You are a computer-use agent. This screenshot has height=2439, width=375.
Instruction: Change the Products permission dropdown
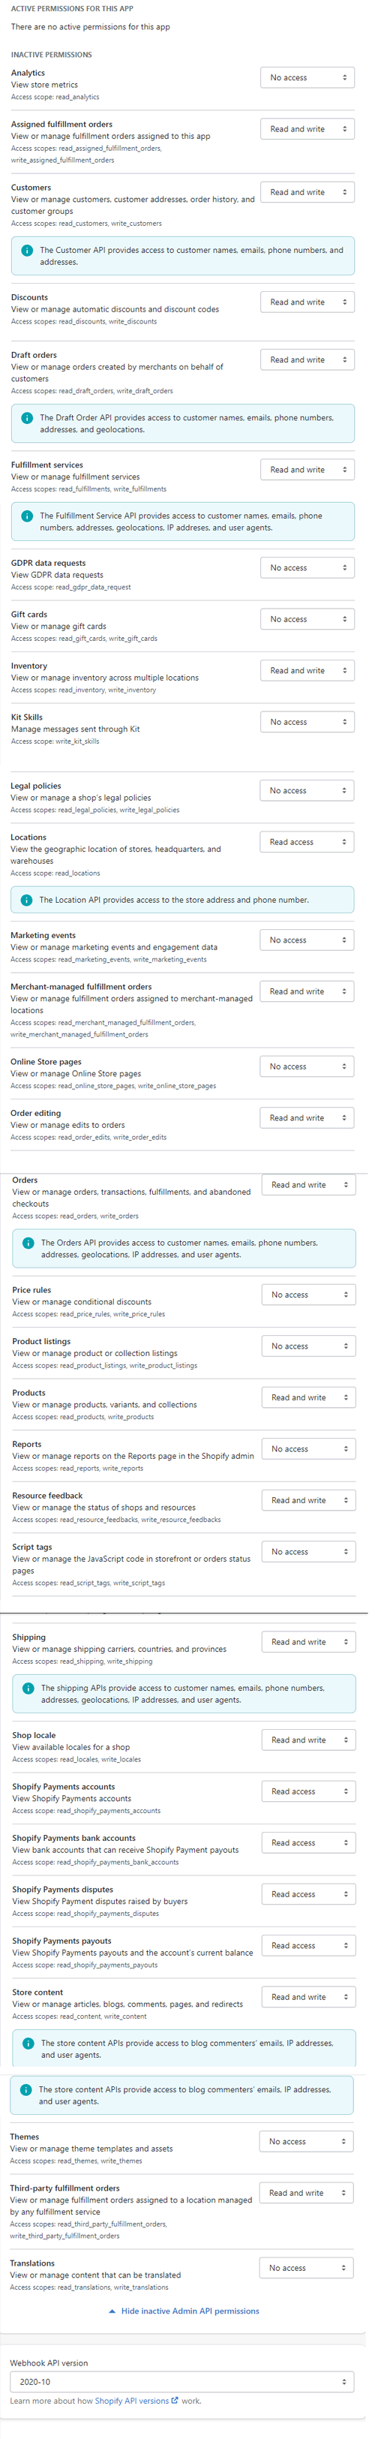coord(309,1397)
